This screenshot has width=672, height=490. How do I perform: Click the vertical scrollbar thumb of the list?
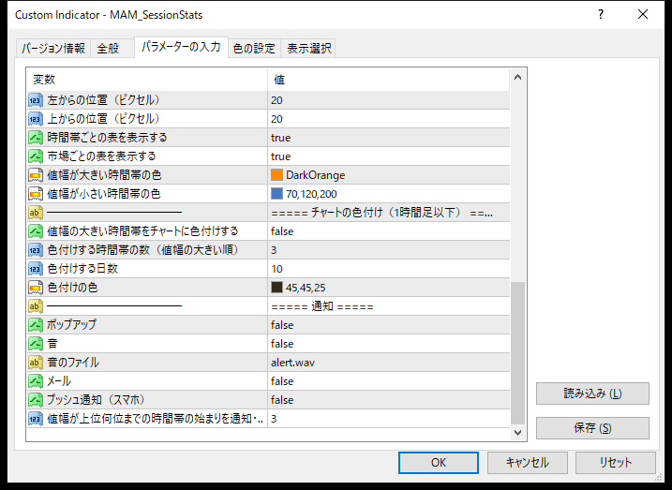pos(517,353)
